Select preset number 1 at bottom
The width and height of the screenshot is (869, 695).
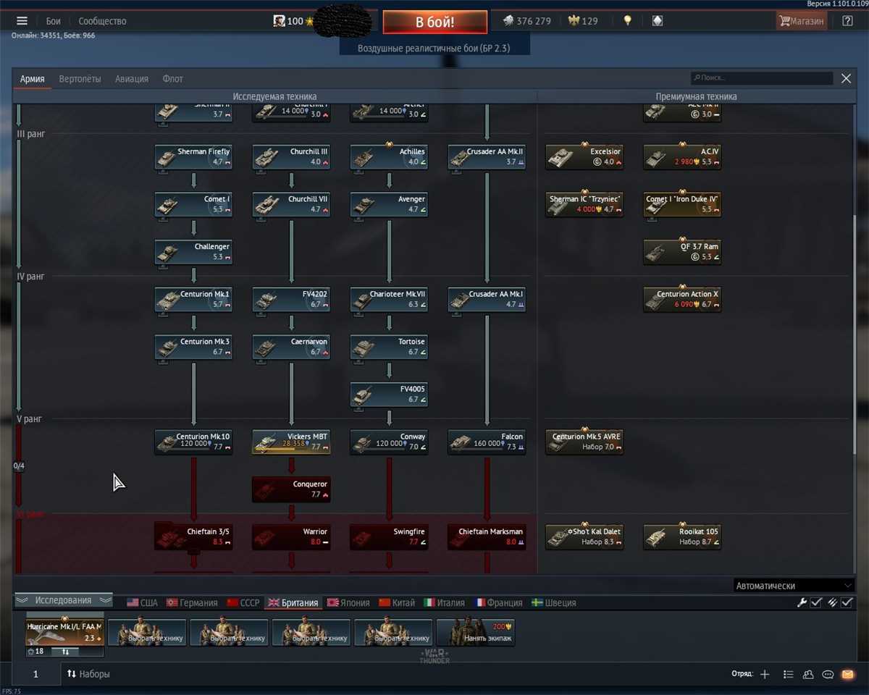pos(35,674)
